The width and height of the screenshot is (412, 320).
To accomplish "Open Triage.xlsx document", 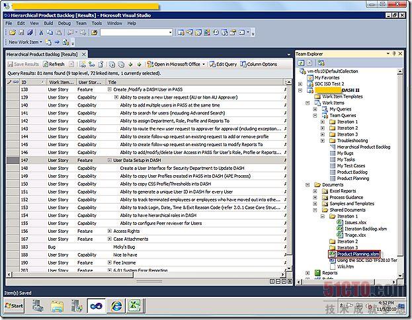I will coord(355,235).
